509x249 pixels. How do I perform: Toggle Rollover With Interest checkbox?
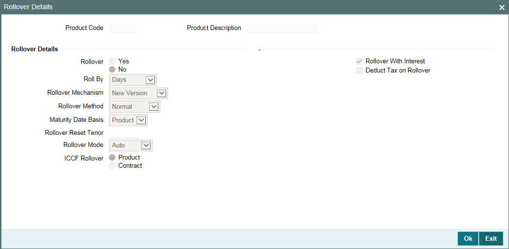pyautogui.click(x=359, y=61)
